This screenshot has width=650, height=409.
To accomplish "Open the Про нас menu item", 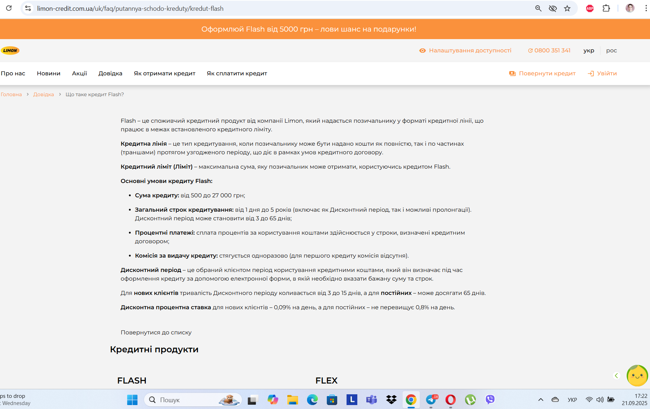I will 13,74.
